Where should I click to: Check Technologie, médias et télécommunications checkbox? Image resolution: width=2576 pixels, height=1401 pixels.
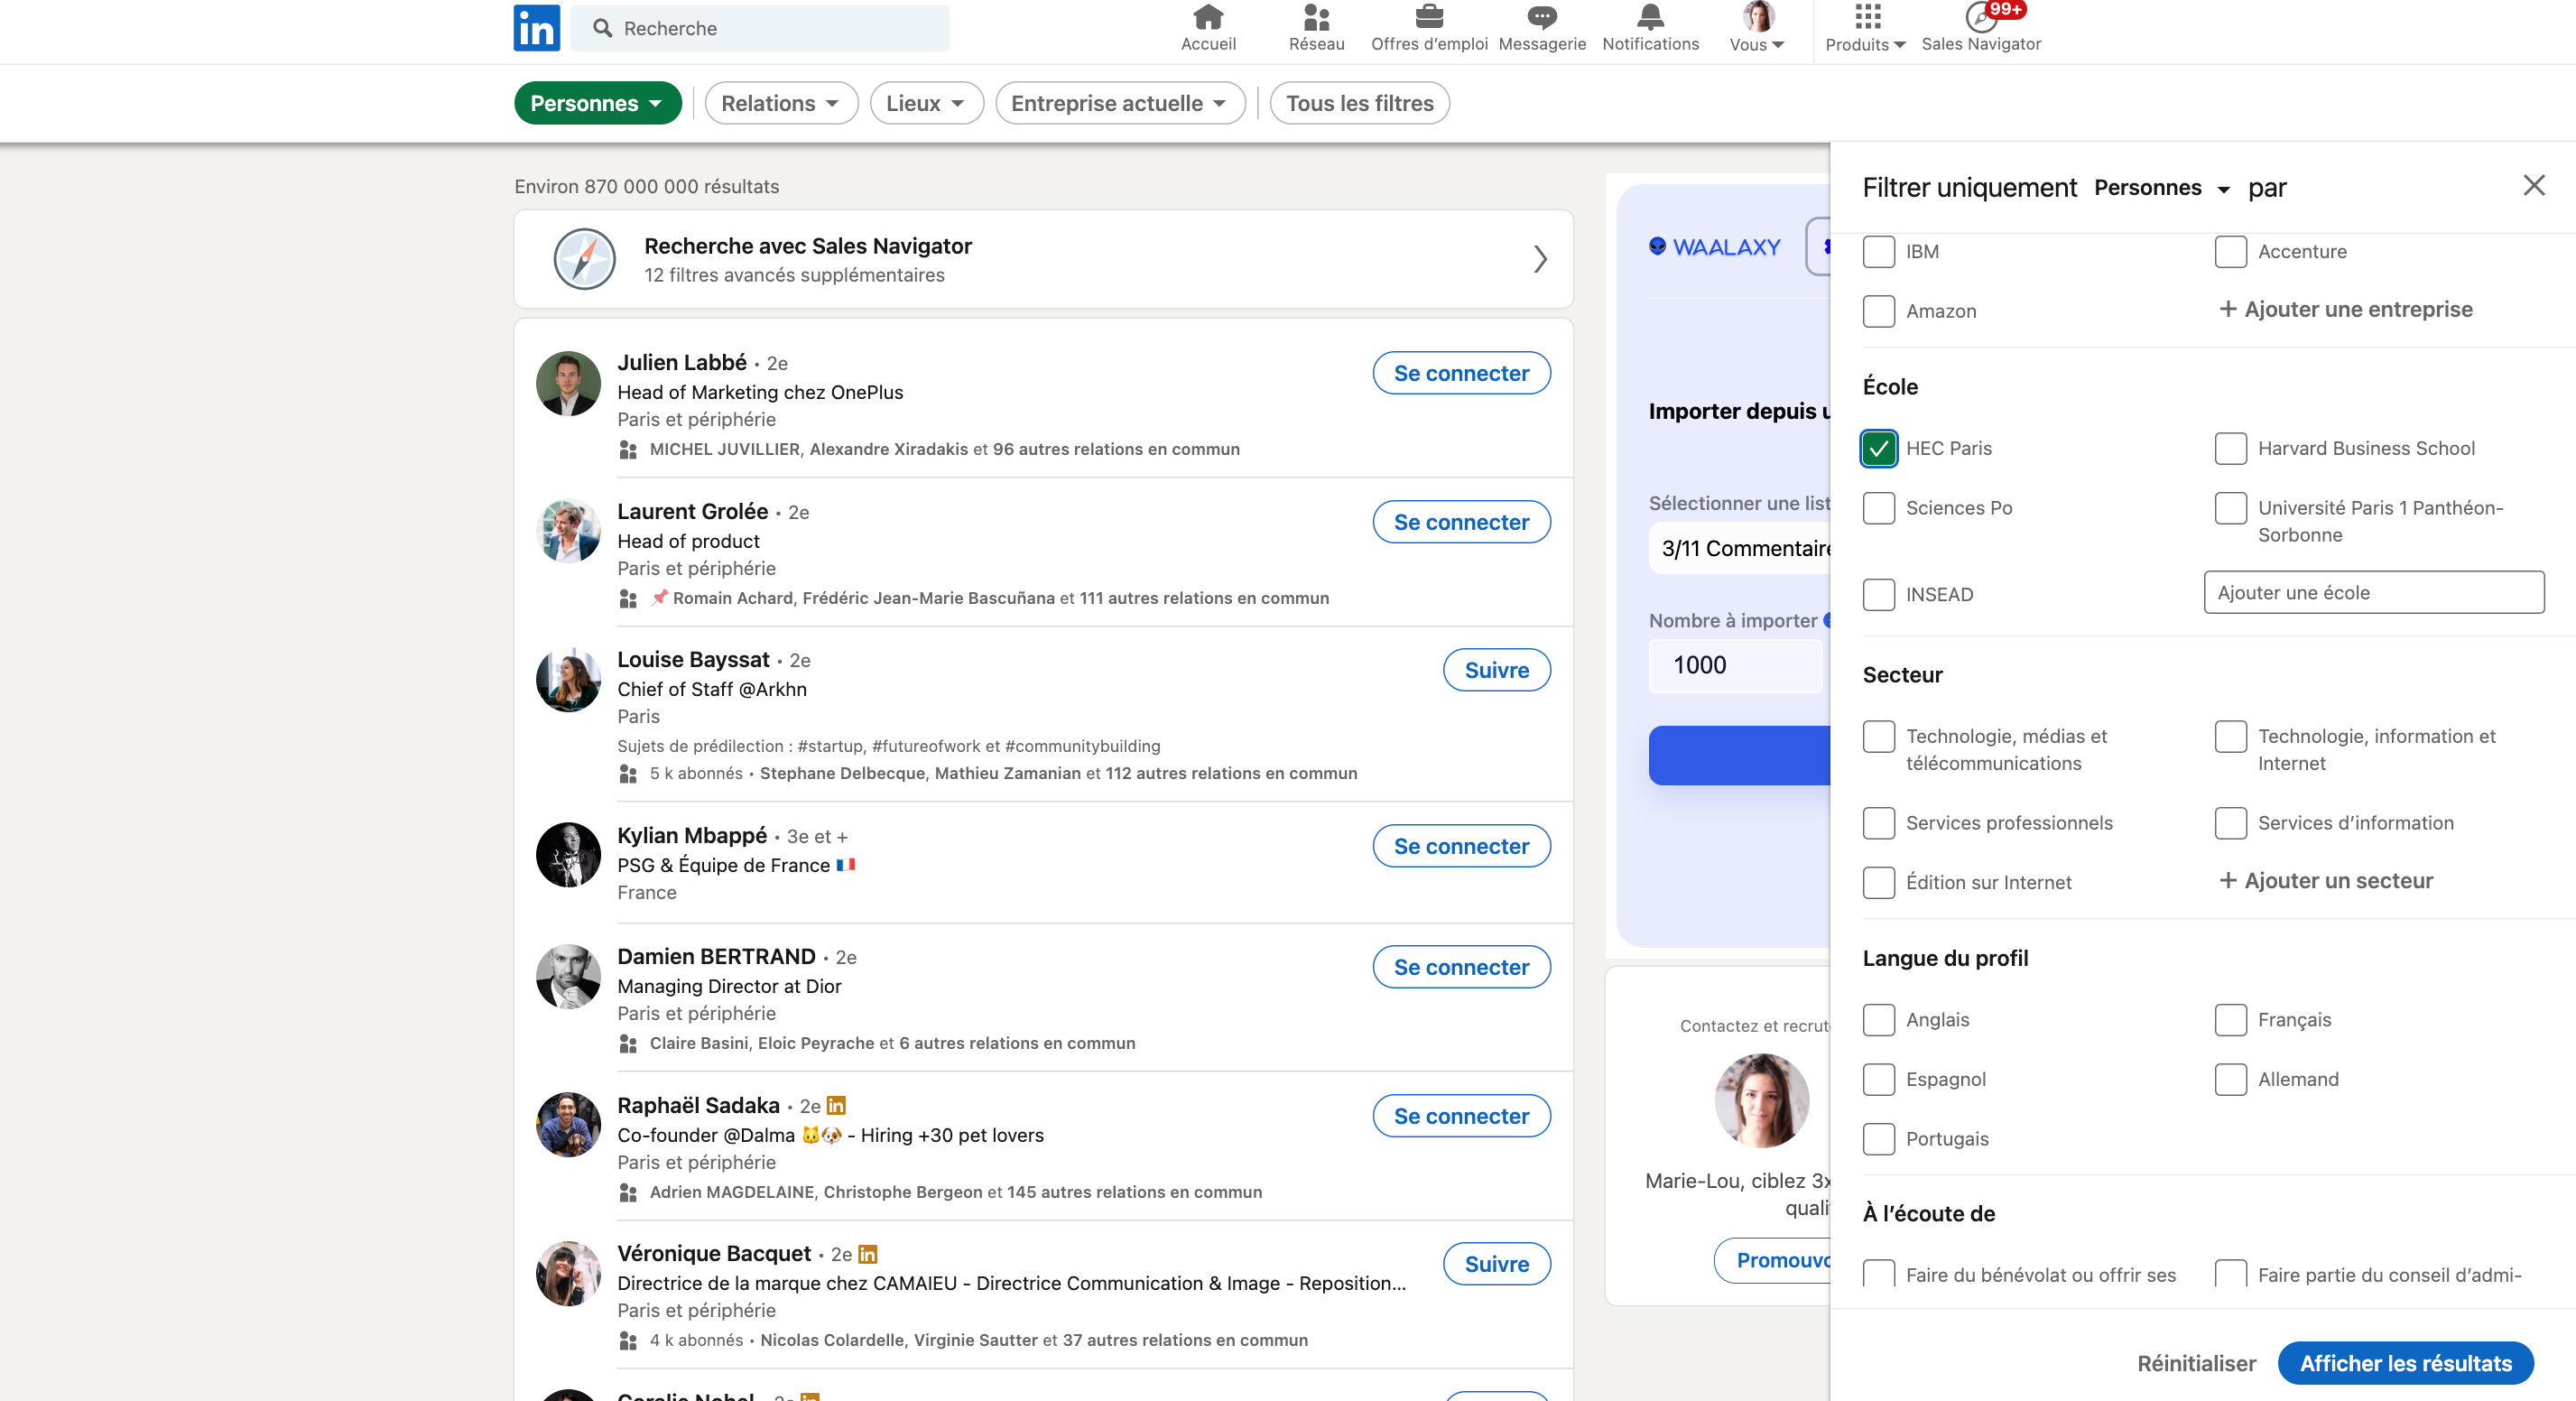(x=1879, y=737)
